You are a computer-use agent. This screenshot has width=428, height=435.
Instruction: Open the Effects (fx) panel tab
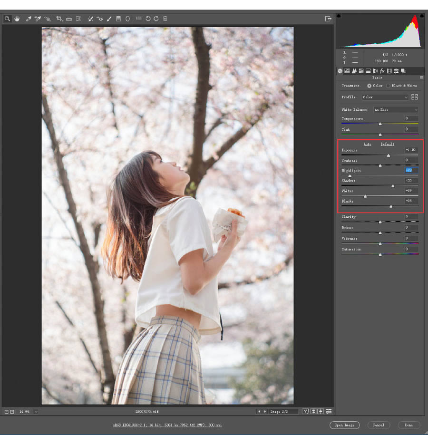[x=382, y=71]
